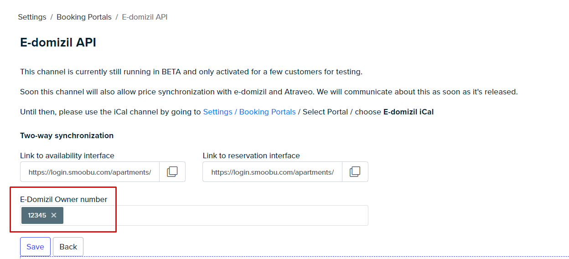Click the bold E-domizil iCal text
This screenshot has height=259, width=569.
(409, 112)
